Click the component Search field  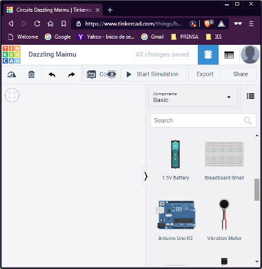203,121
